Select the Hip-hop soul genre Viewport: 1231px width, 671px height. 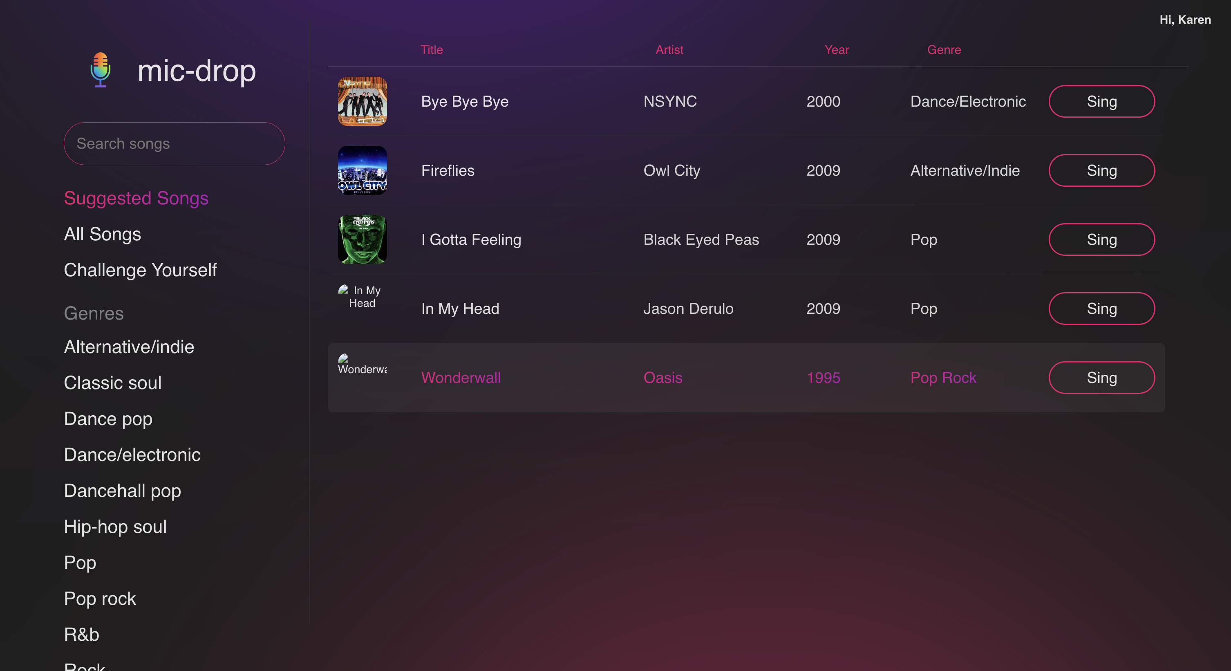tap(115, 527)
